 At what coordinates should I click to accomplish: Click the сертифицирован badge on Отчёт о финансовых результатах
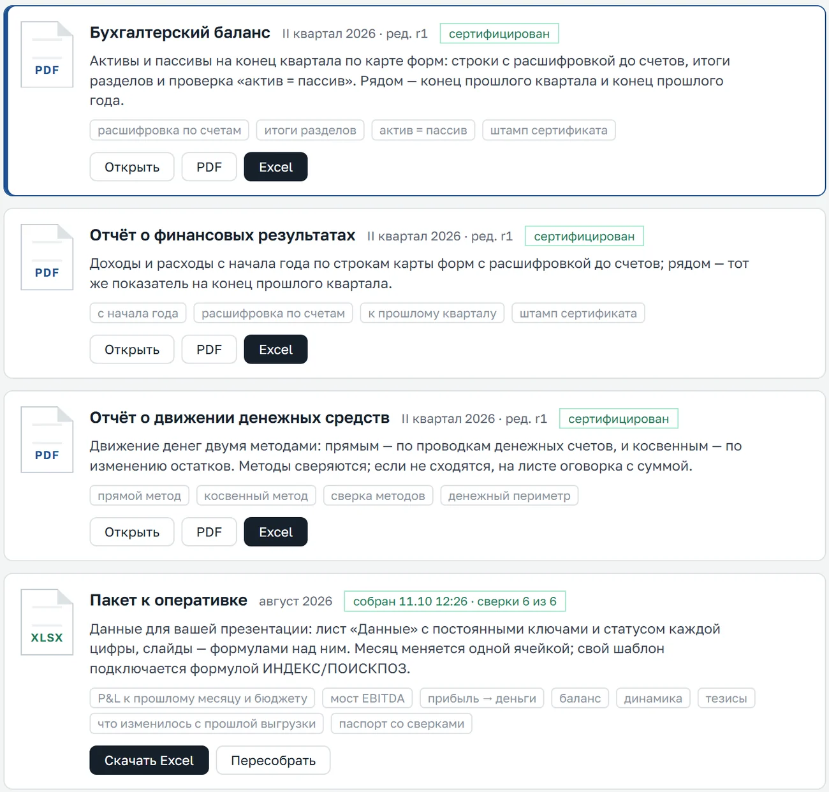pos(584,237)
